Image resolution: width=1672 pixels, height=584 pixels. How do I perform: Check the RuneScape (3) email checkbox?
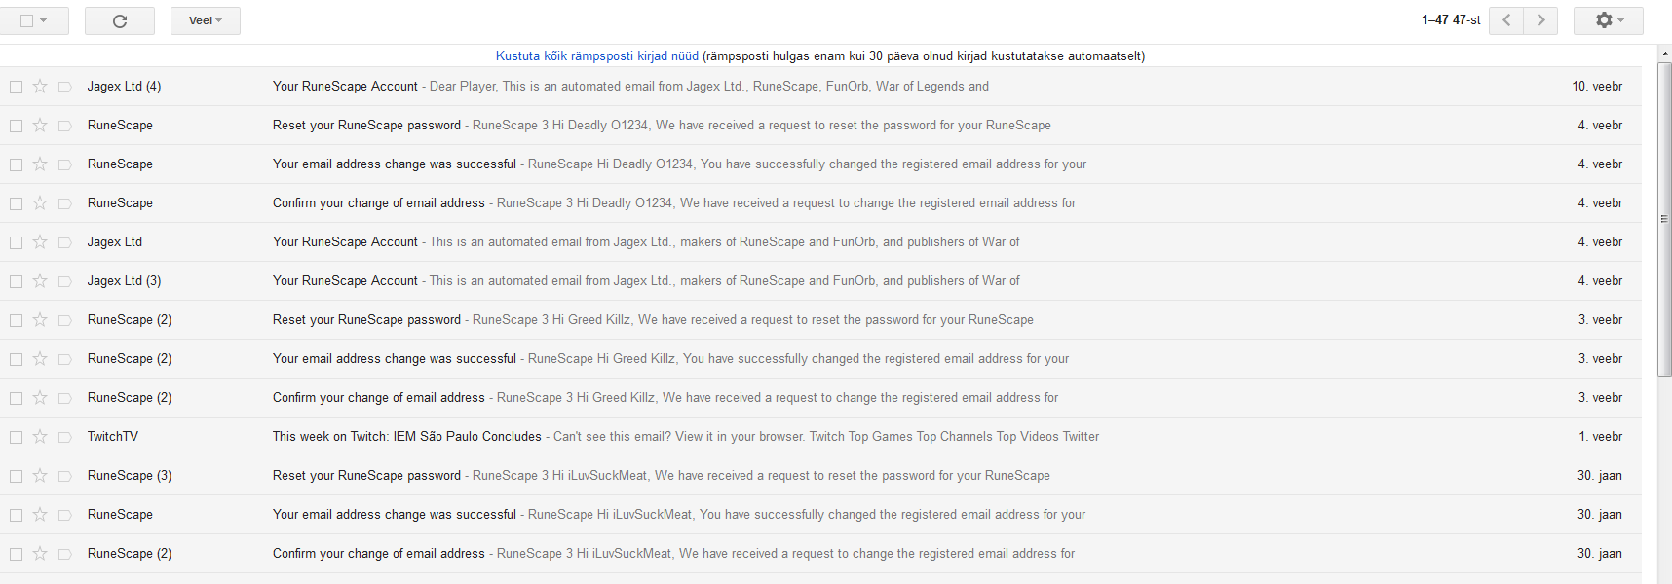tap(17, 476)
